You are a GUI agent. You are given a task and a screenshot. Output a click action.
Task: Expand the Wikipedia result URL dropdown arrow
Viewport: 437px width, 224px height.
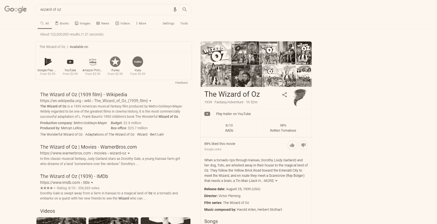pyautogui.click(x=150, y=101)
